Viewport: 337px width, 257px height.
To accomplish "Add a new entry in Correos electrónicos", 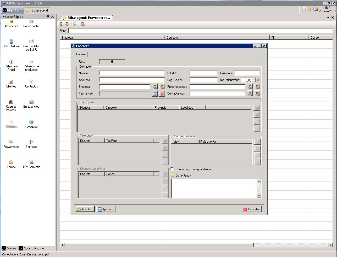I will tap(165, 174).
